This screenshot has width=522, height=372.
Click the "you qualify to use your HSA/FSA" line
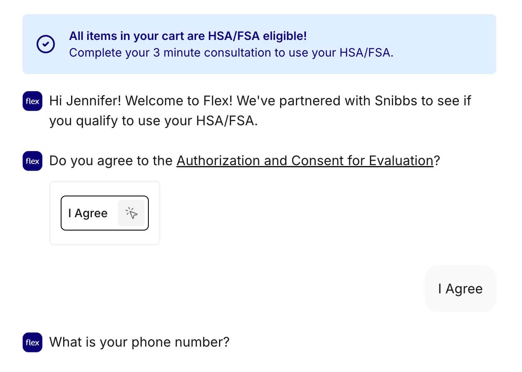tap(153, 121)
